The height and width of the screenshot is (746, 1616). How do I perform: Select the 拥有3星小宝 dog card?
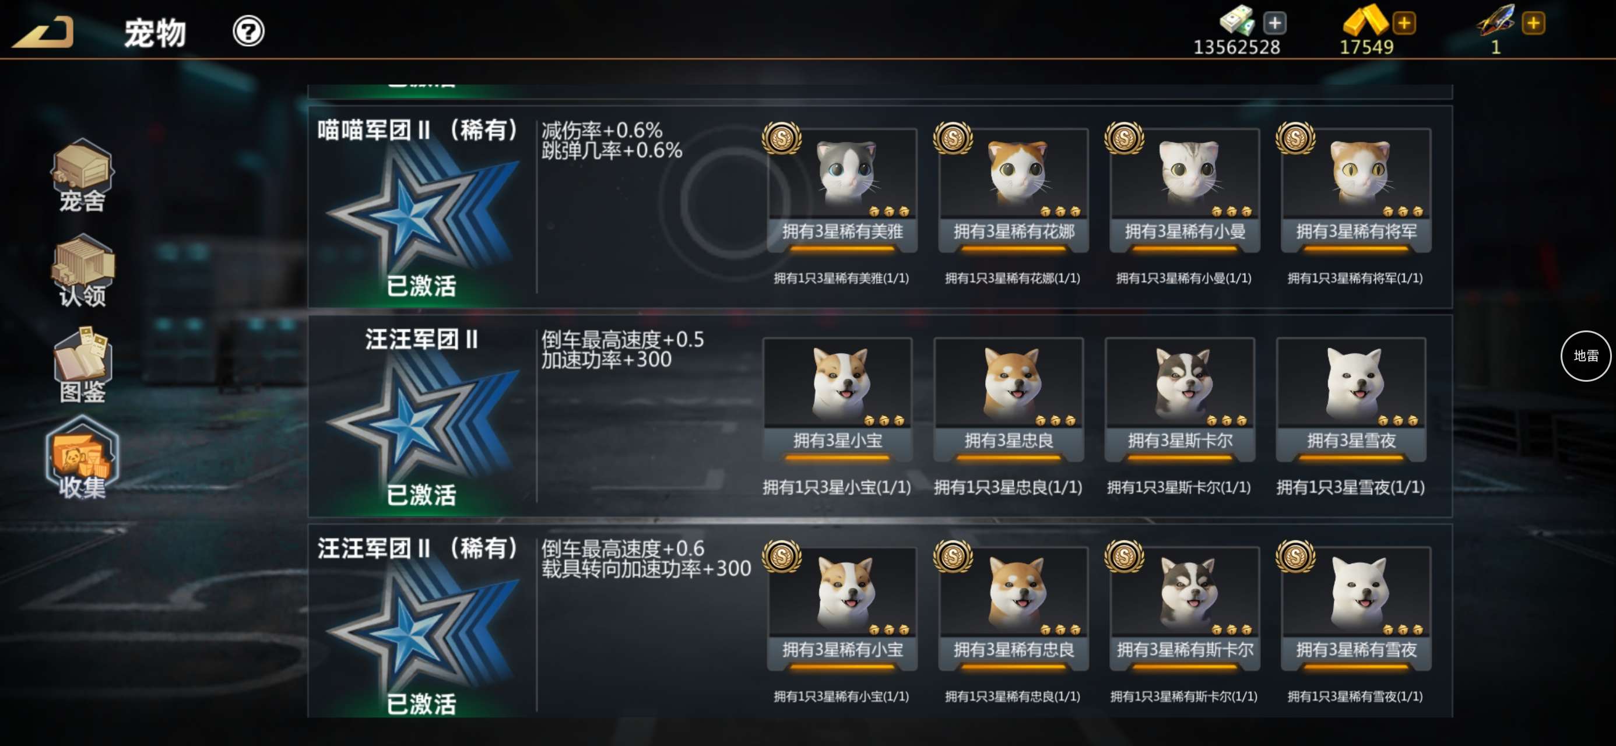click(838, 399)
